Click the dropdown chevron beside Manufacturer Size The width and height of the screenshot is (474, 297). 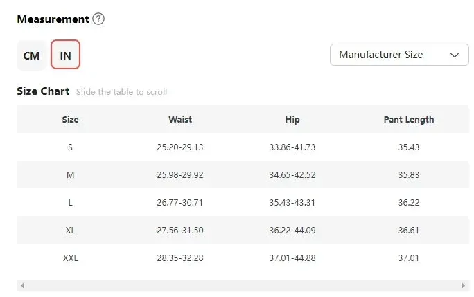455,55
